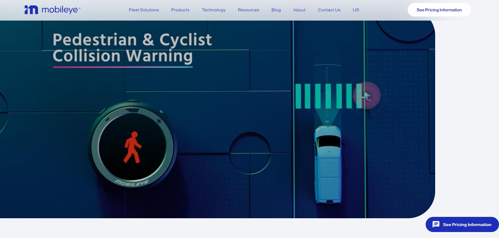Open the Technology menu item
Viewport: 499px width, 238px height.
click(x=214, y=10)
